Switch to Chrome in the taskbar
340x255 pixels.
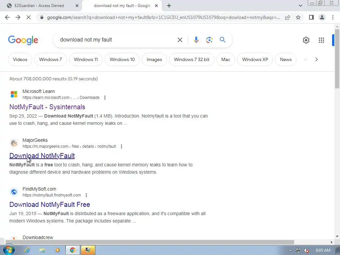click(73, 250)
